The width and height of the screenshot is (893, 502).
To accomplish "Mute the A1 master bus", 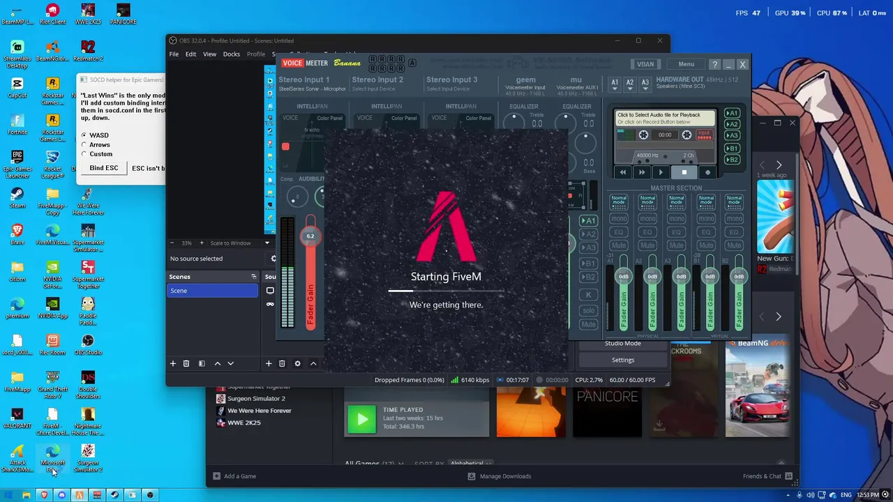I will tap(619, 245).
